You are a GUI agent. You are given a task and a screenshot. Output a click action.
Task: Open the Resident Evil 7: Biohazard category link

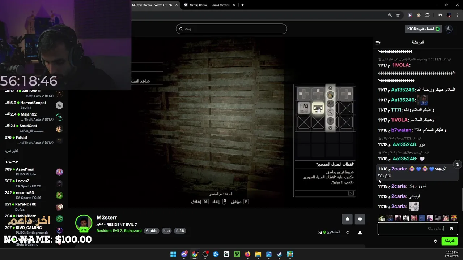119,231
